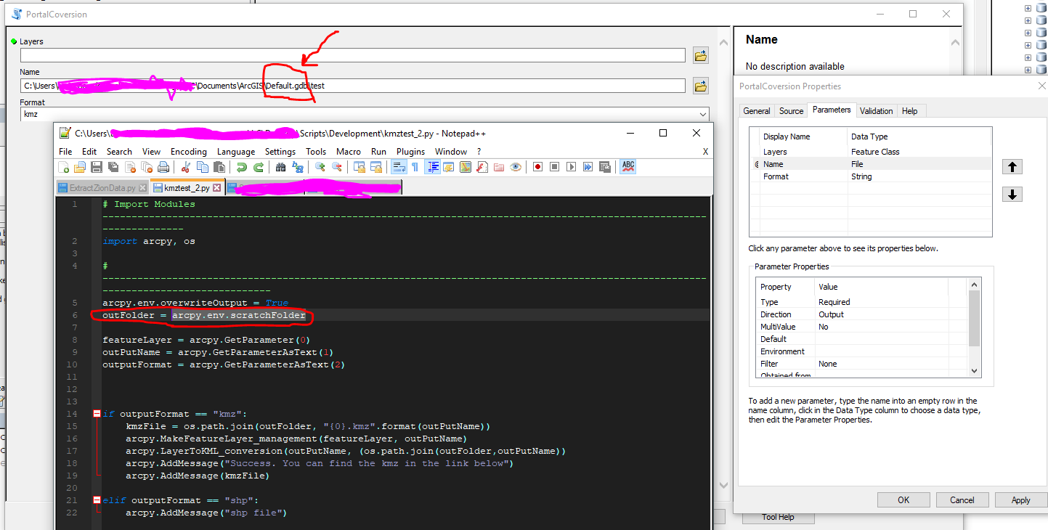Image resolution: width=1048 pixels, height=530 pixels.
Task: Click Cancel in PortalCoversion Properties
Action: (962, 500)
